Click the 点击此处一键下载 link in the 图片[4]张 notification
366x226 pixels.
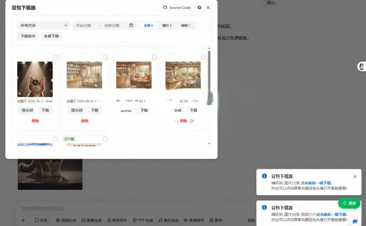tap(331, 214)
